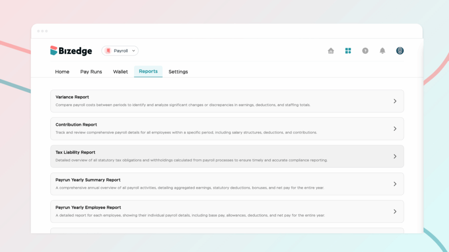Click the Bizedge logo
The height and width of the screenshot is (252, 449).
(x=71, y=51)
